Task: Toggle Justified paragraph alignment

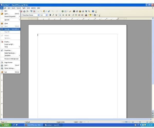Action: tap(69, 15)
